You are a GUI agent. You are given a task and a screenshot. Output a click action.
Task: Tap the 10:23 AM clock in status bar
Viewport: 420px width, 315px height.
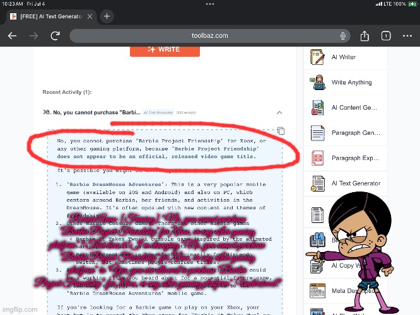pos(13,4)
